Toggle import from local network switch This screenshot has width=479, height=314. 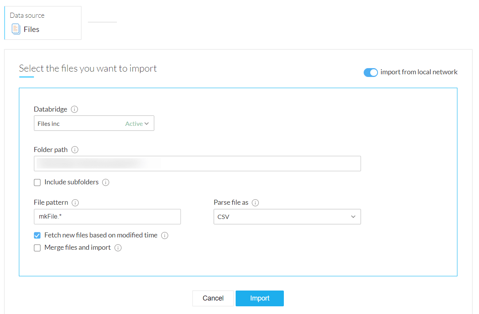point(371,72)
